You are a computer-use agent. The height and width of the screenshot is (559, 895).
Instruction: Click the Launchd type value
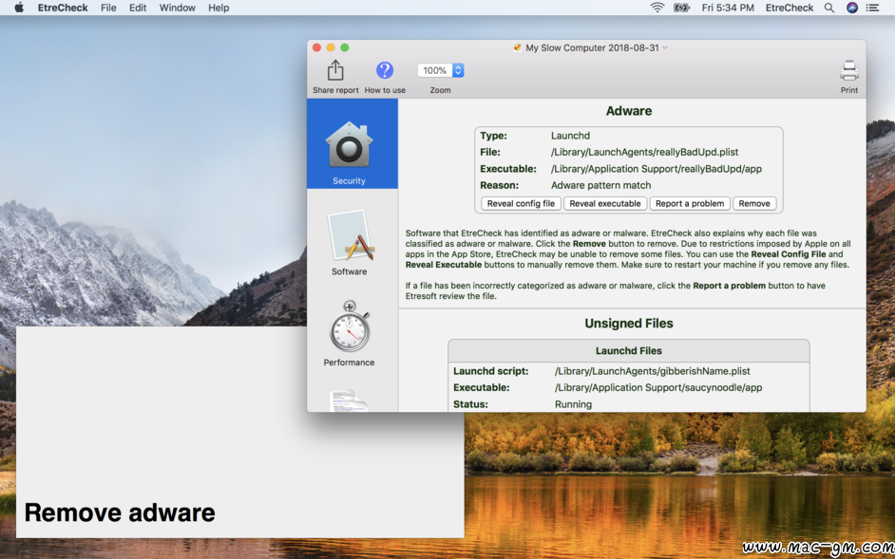coord(570,136)
